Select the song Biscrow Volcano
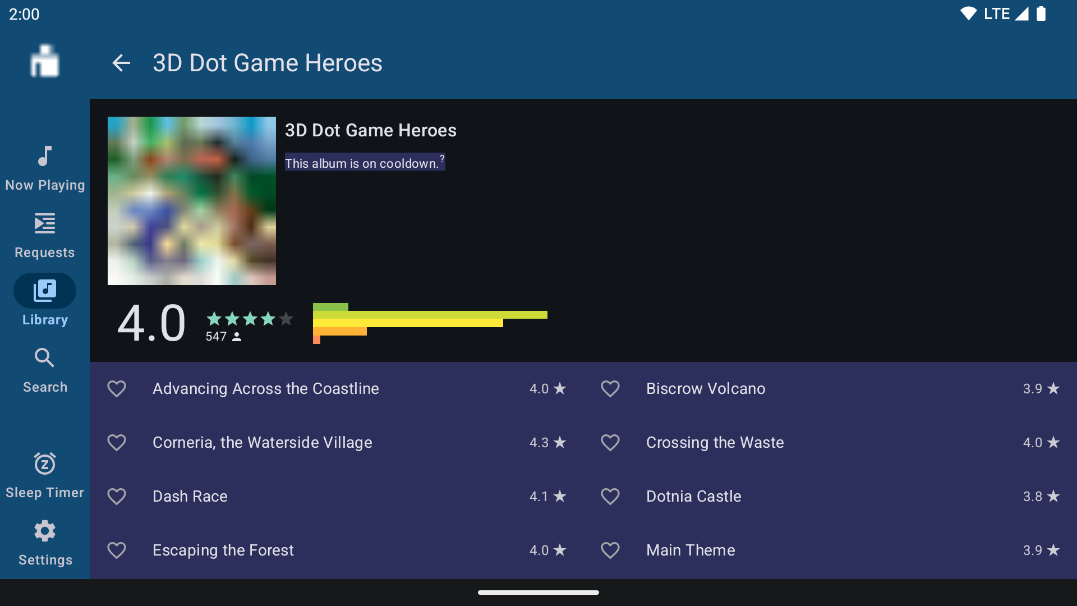Image resolution: width=1077 pixels, height=606 pixels. click(706, 388)
